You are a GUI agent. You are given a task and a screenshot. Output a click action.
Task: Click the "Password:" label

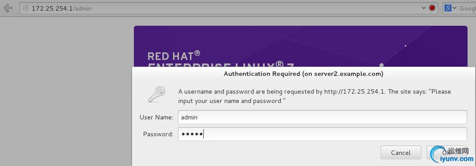point(158,134)
